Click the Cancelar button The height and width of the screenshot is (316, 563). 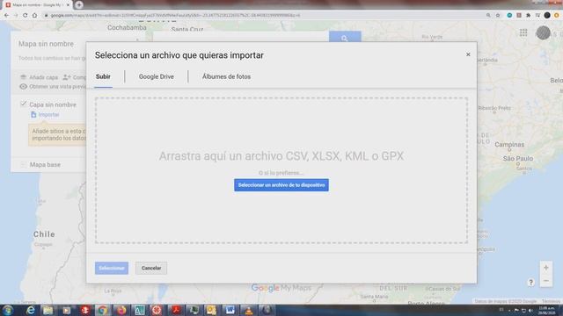tap(151, 268)
